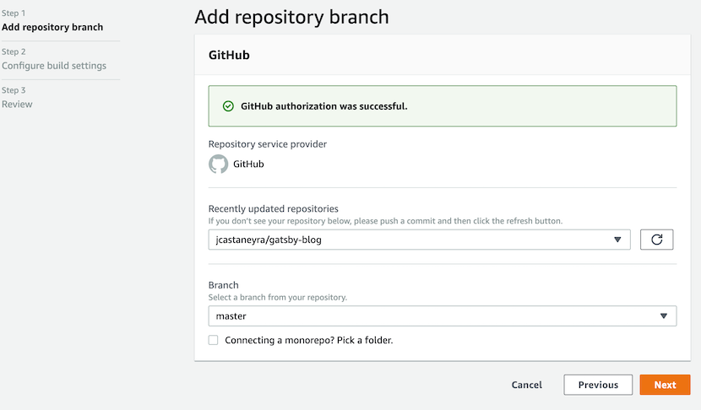Click the 'Add repository branch' page heading
Screen dimensions: 701x410
tap(291, 18)
